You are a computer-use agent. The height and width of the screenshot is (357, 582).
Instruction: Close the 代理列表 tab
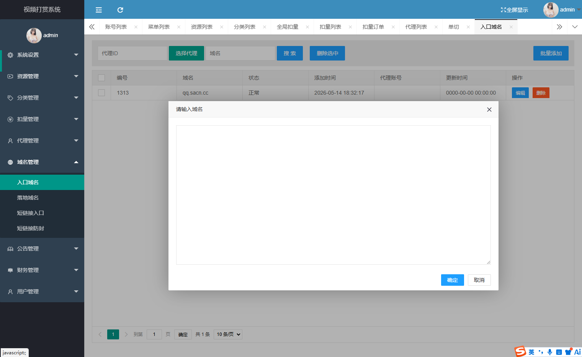(436, 27)
